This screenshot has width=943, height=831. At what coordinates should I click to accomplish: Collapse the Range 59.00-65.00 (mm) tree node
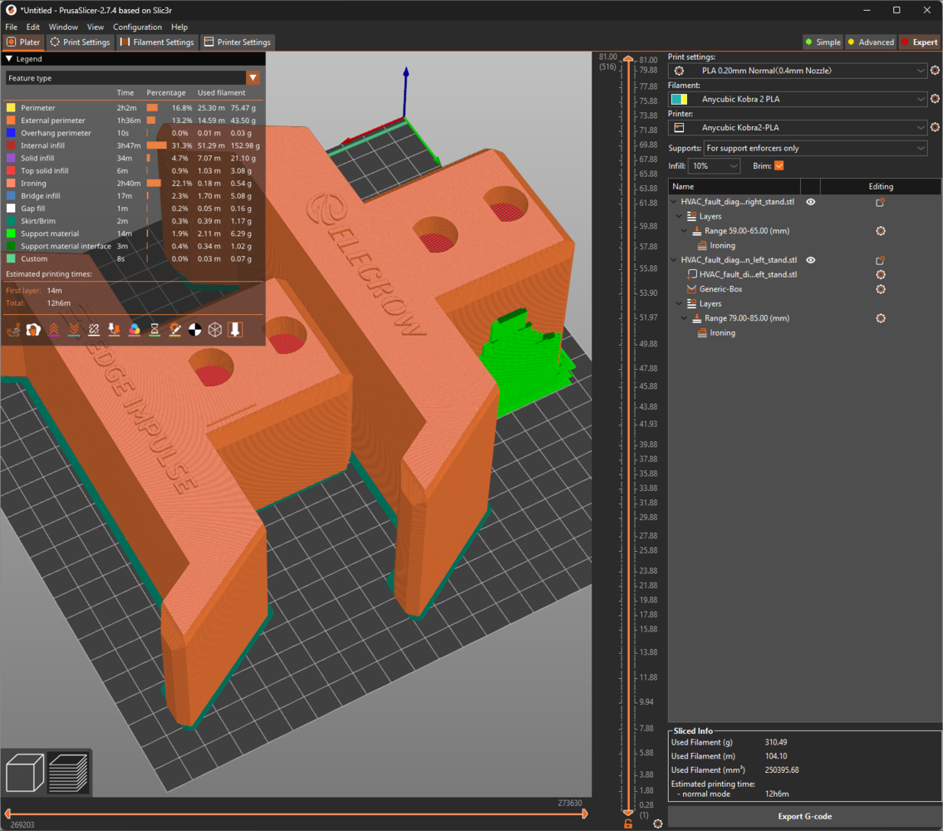(684, 231)
